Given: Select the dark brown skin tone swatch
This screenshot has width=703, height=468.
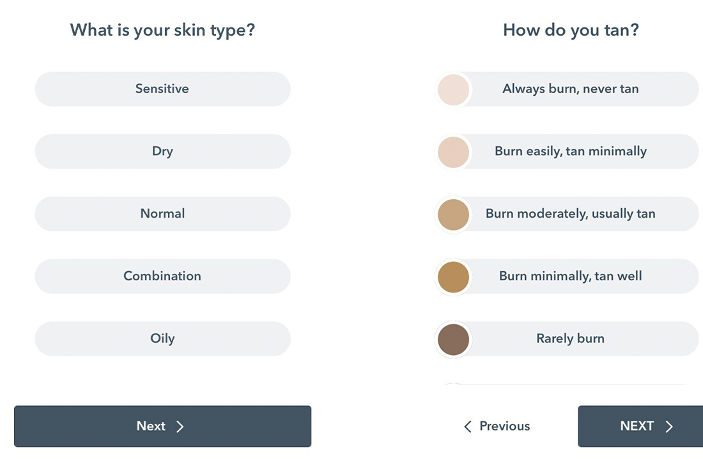Looking at the screenshot, I should (454, 339).
